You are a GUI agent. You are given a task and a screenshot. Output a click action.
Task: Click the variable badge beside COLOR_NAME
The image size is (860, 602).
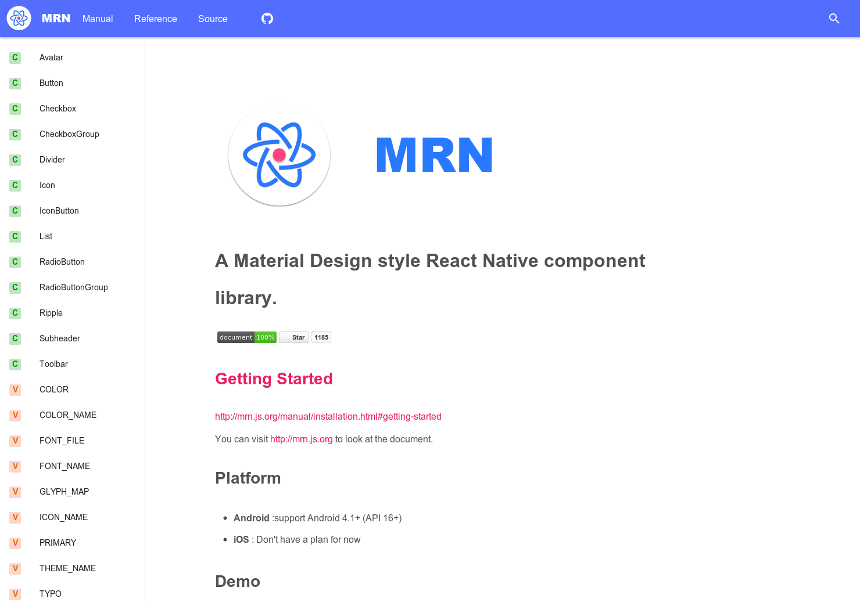tap(15, 415)
